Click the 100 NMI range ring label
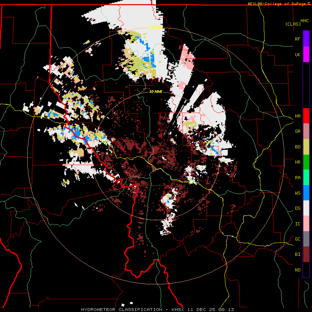Image resolution: width=312 pixels, height=312 pixels. pos(156,27)
